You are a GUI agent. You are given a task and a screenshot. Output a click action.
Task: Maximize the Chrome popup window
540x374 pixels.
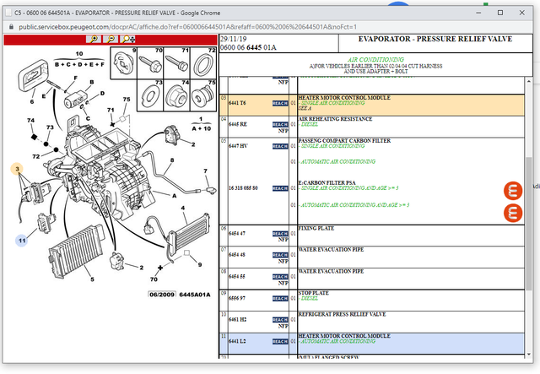pyautogui.click(x=500, y=13)
